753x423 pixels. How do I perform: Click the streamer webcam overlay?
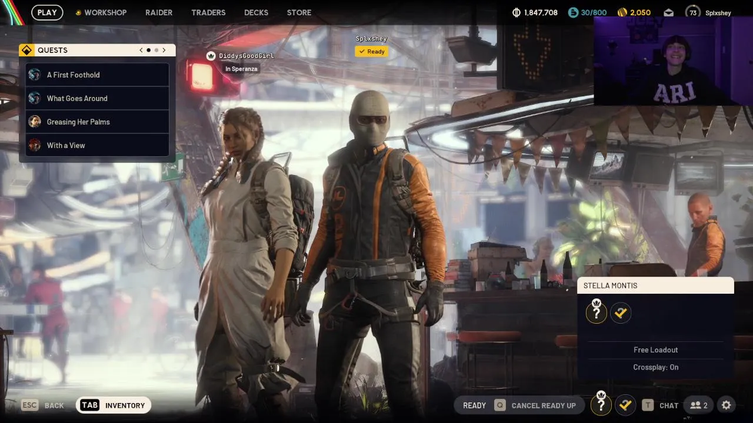673,61
